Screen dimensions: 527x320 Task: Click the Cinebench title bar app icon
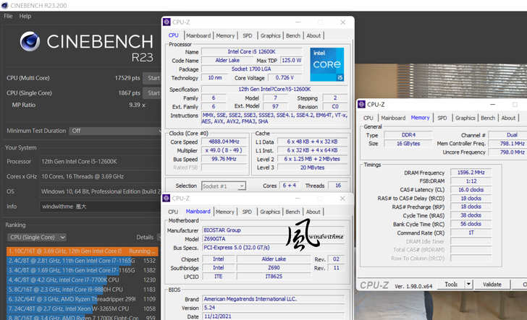coord(5,5)
